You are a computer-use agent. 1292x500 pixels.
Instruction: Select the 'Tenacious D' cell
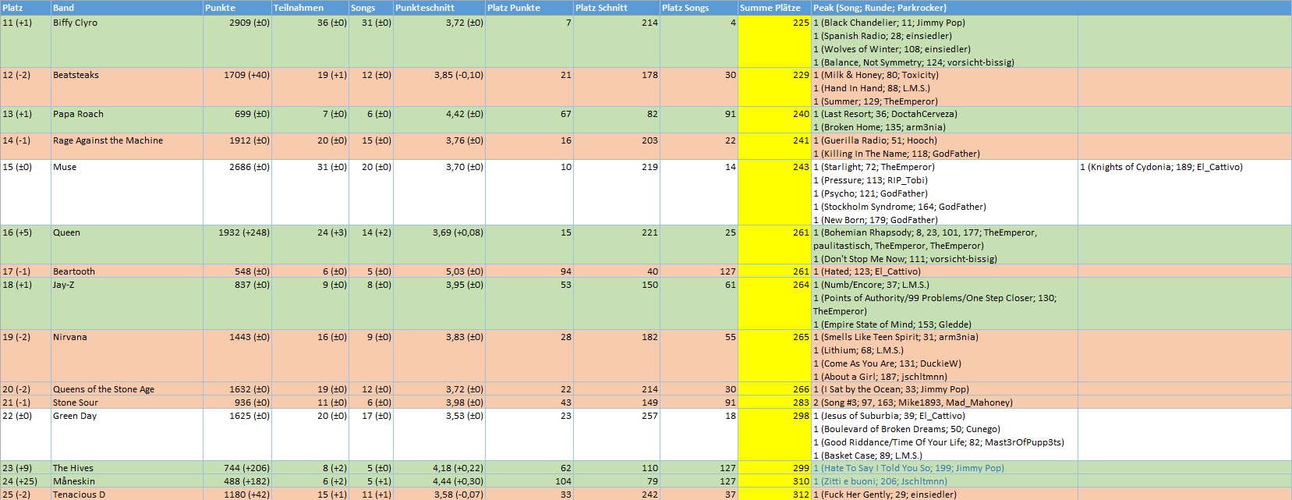tap(127, 495)
